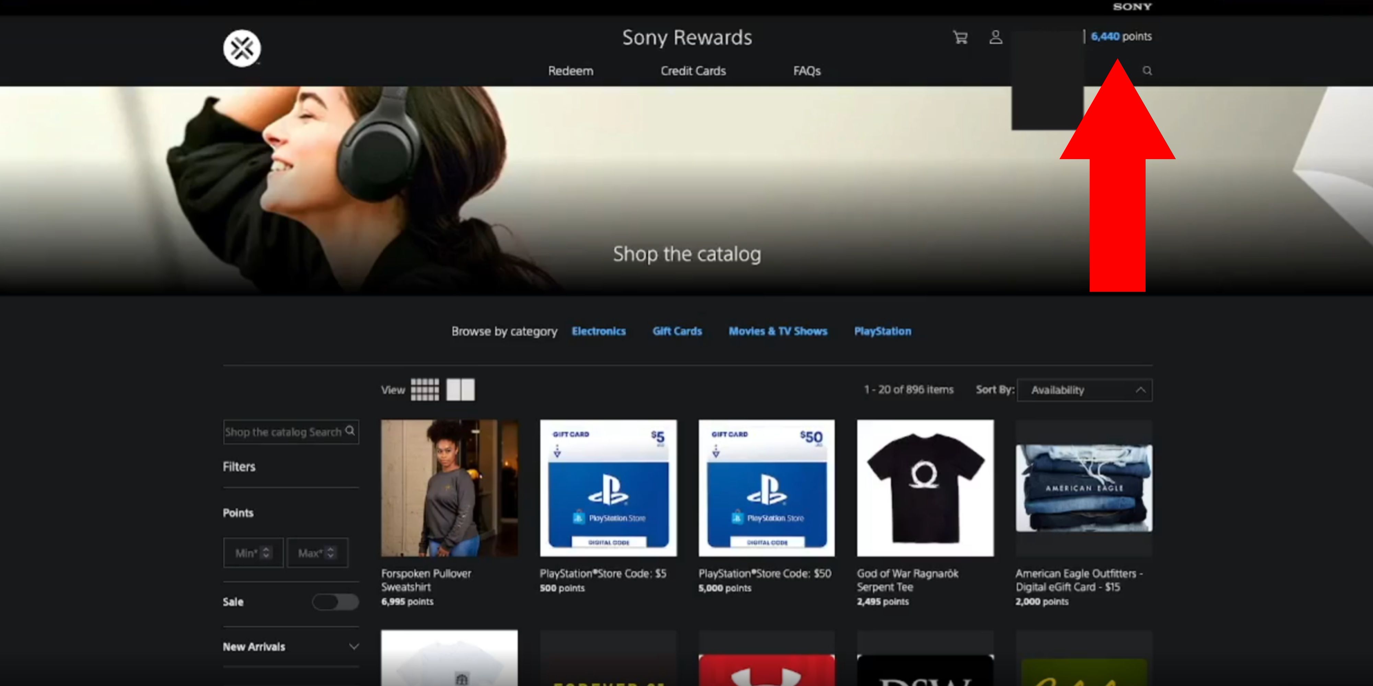1373x686 pixels.
Task: Open the Forspoken Pullover Sweatshirt thumbnail
Action: coord(449,488)
